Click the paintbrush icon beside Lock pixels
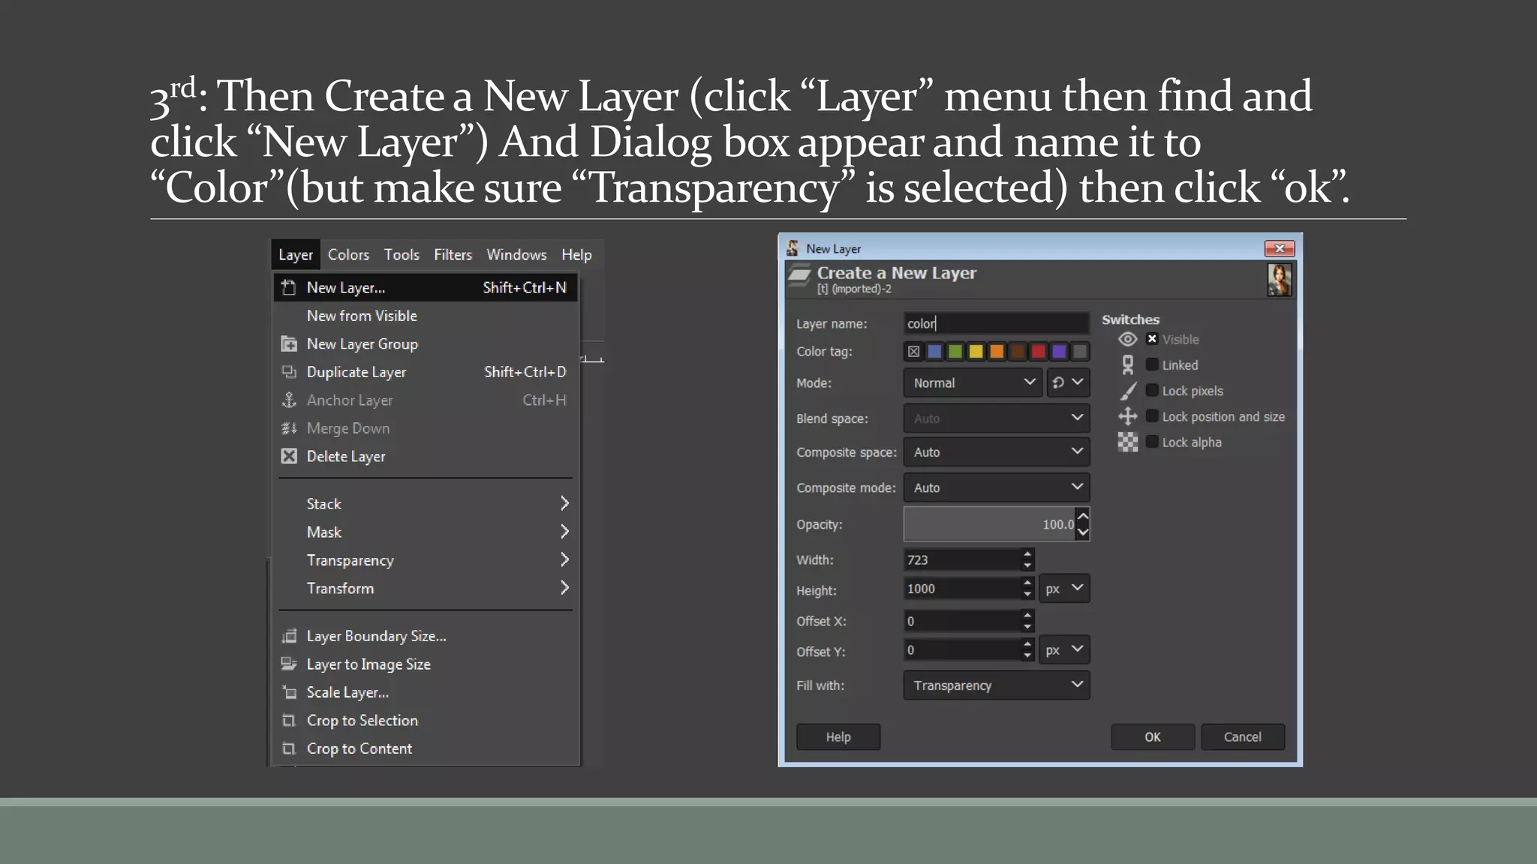This screenshot has height=864, width=1537. pos(1127,391)
